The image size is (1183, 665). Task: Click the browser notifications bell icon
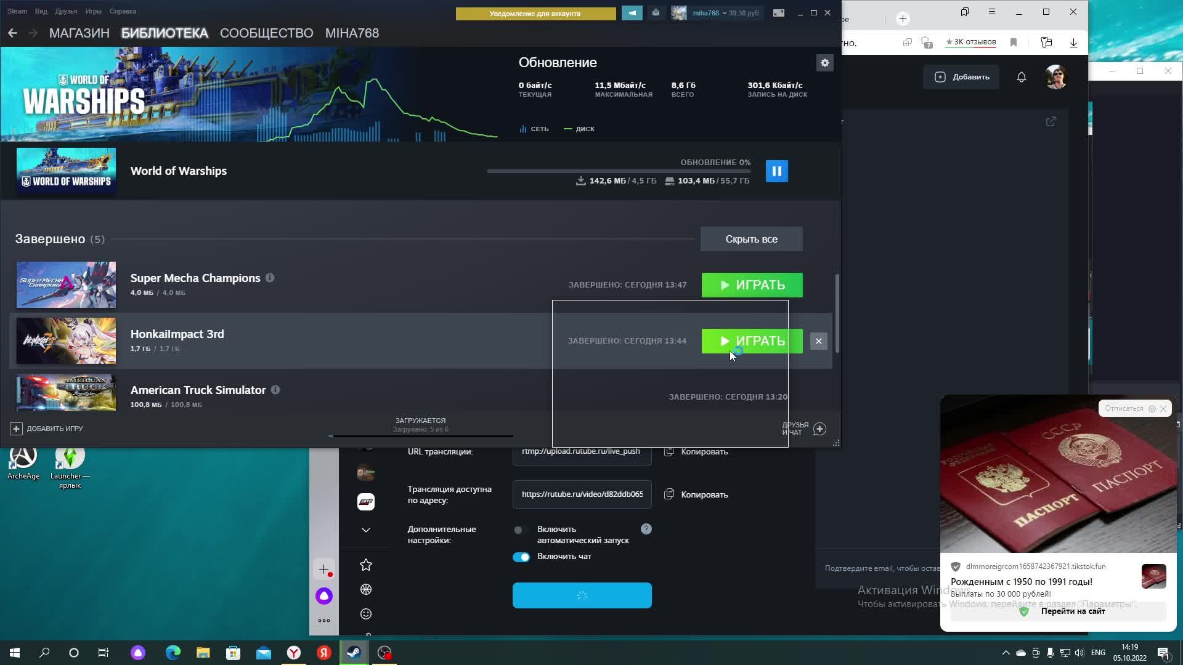(1021, 77)
